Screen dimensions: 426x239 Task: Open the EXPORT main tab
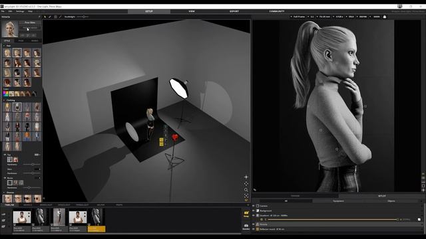234,11
